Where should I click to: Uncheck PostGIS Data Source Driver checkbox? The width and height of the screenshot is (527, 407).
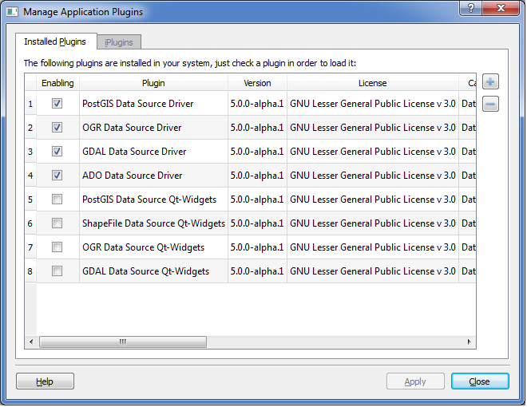[57, 104]
